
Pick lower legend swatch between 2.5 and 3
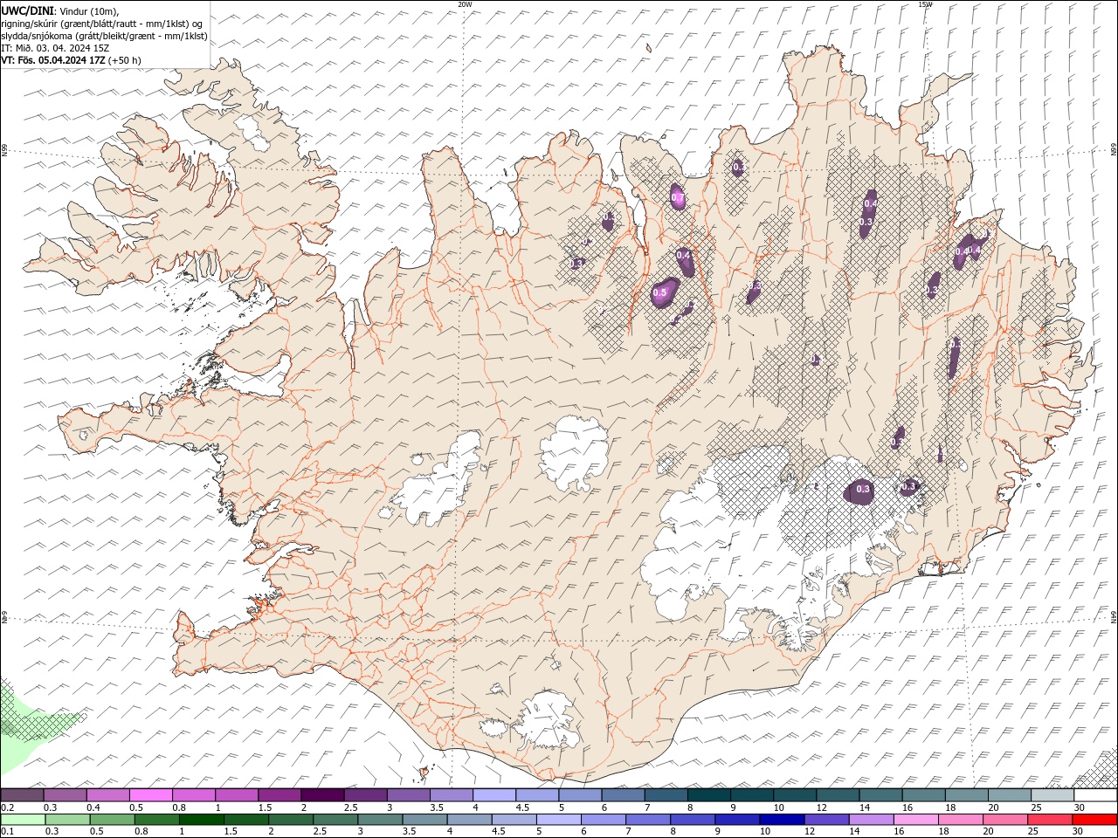coord(335,820)
